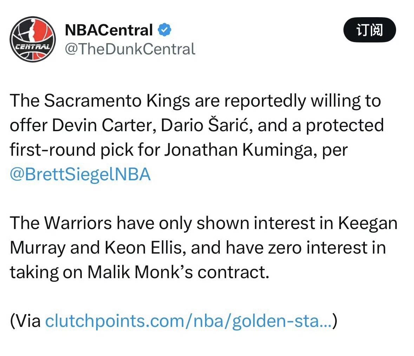Open the NBACentral basketball logo avatar
This screenshot has height=356, width=414.
tap(33, 39)
